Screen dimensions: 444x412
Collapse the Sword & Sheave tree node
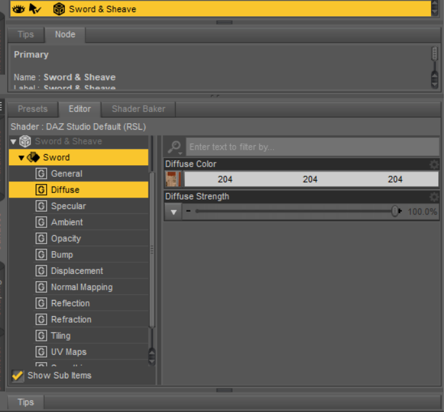coord(14,141)
